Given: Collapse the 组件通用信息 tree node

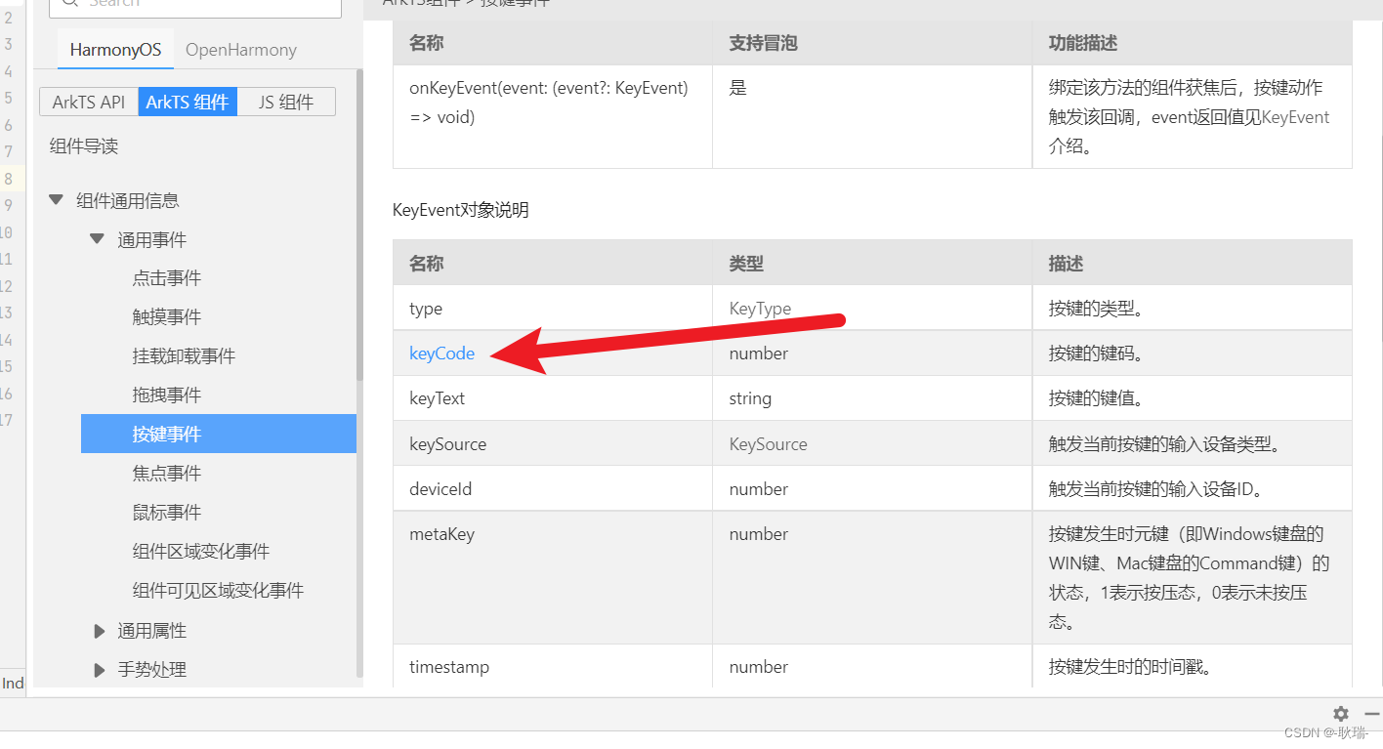Looking at the screenshot, I should 57,200.
